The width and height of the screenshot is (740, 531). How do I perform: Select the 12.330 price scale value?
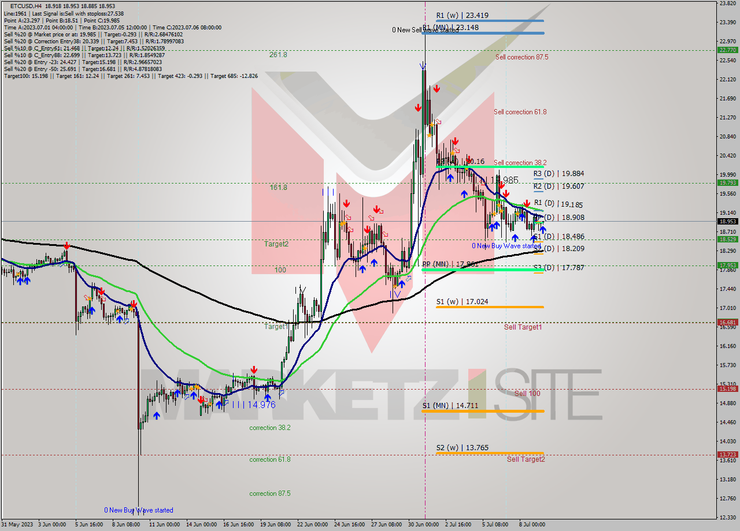point(727,518)
